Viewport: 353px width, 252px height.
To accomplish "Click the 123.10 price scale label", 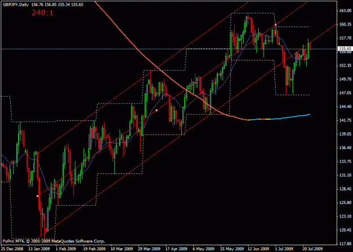I will click(345, 216).
